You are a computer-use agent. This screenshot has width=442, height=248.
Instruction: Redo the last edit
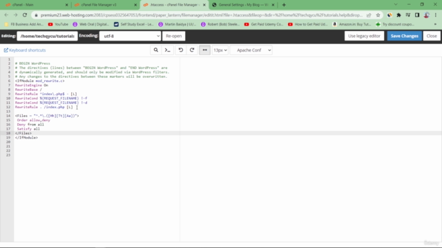pyautogui.click(x=192, y=50)
